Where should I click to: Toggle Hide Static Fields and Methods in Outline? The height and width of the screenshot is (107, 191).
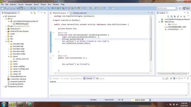(178, 16)
